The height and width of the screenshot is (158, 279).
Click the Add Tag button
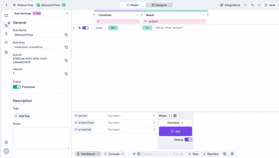(22, 116)
